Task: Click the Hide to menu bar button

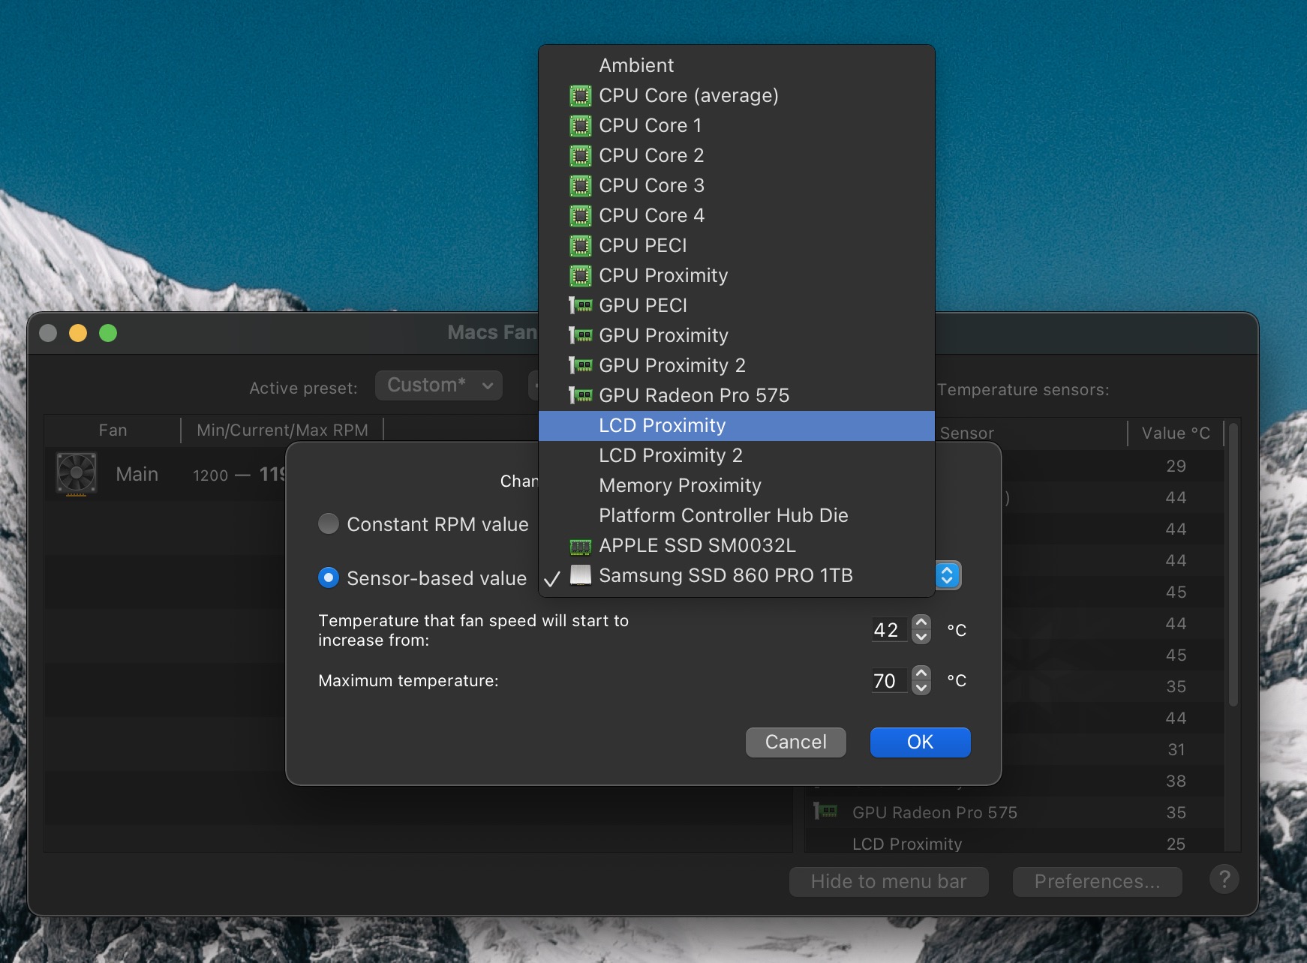Action: [888, 881]
